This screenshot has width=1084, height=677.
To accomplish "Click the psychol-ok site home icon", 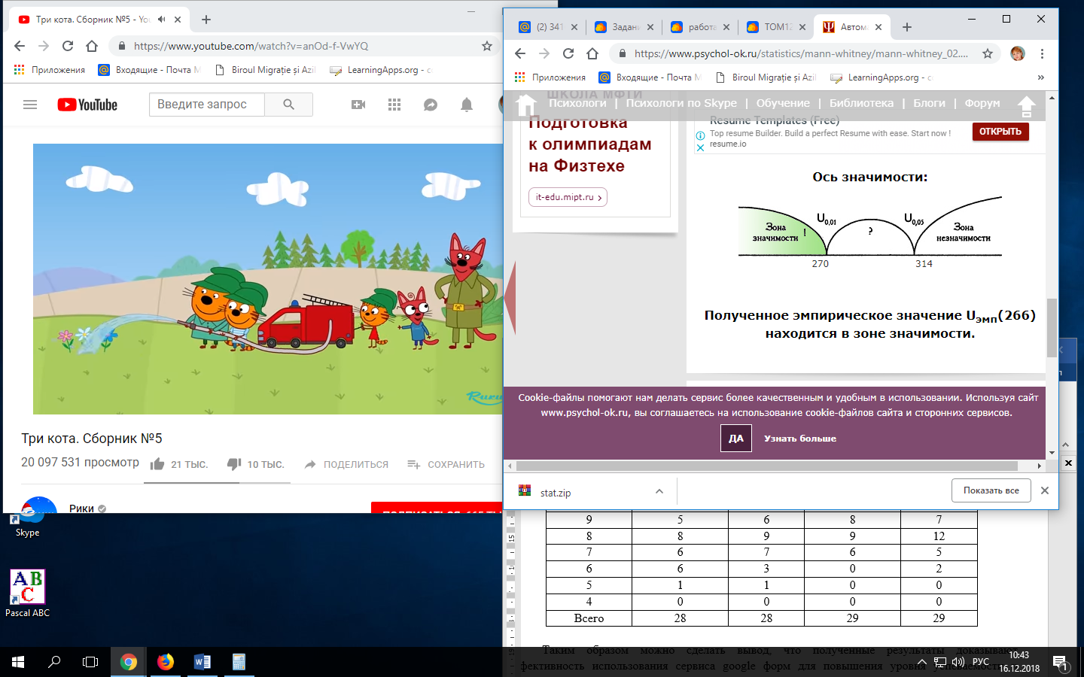I will point(526,105).
